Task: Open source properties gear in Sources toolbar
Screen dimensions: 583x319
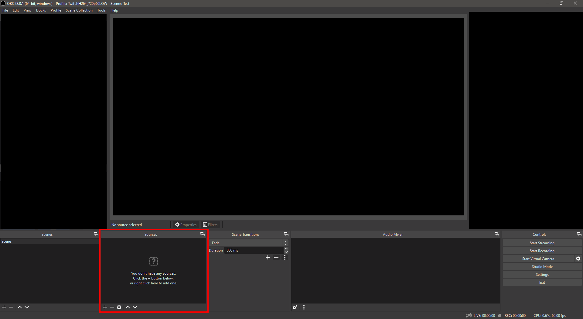Action: point(119,307)
